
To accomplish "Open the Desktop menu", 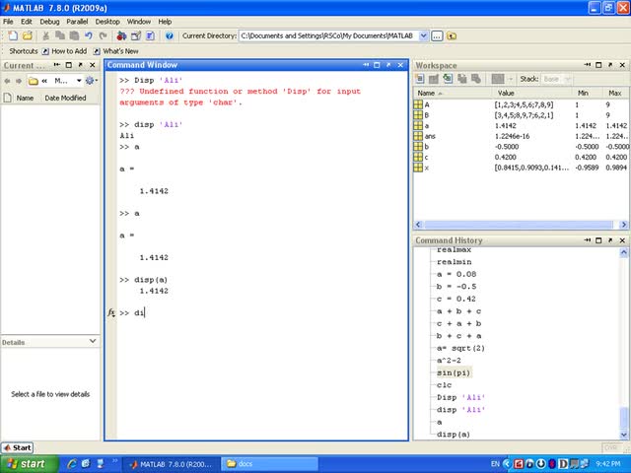I will tap(107, 21).
